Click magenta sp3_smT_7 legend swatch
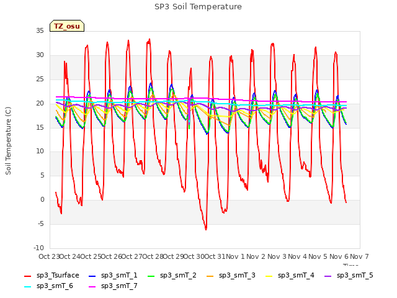 tap(92, 287)
